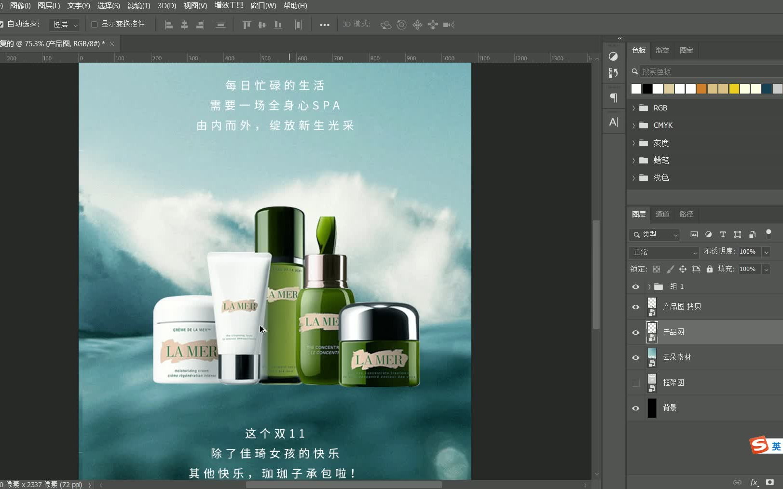Open the paragraph panel icon
This screenshot has width=783, height=489.
point(613,97)
